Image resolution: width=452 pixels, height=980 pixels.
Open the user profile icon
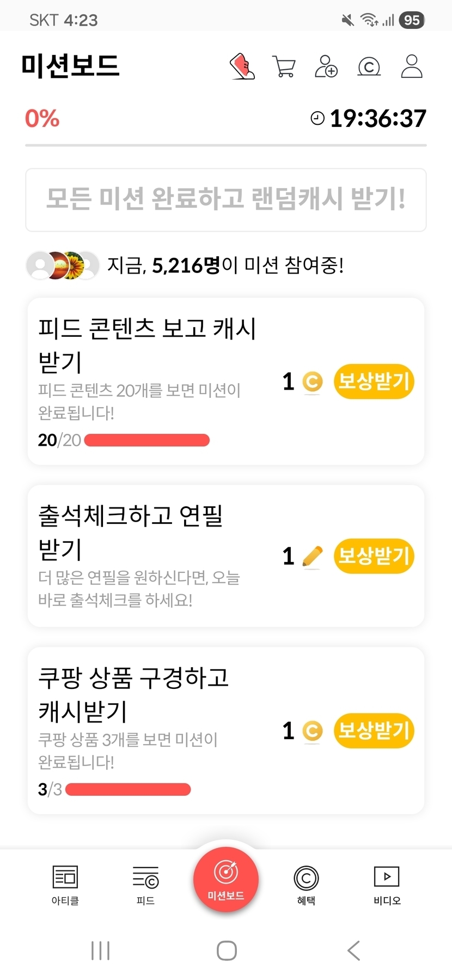(412, 66)
